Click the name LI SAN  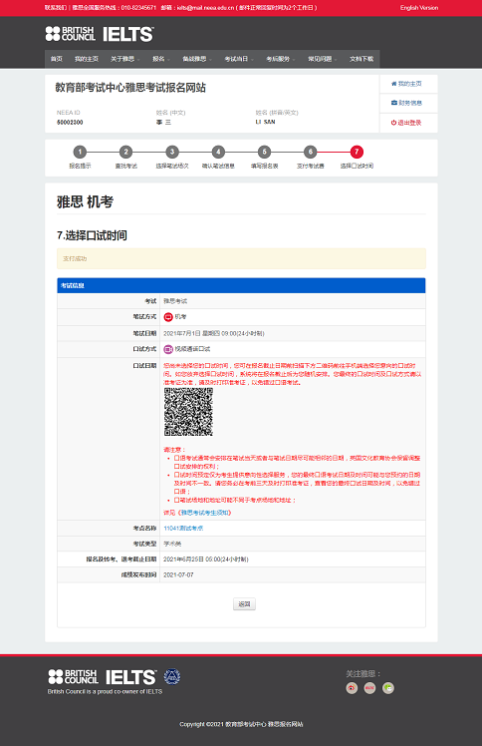coord(266,123)
